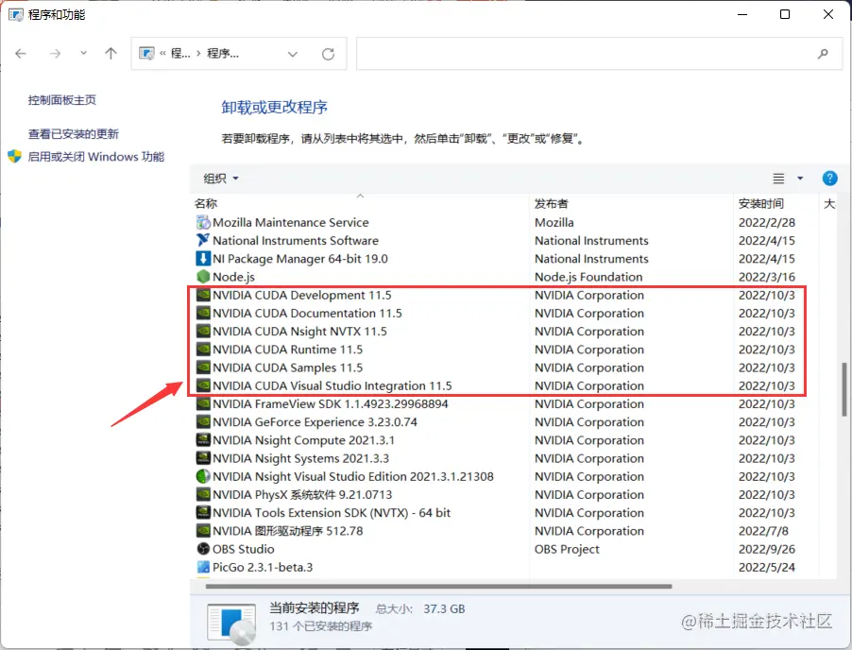Click the search input field
Screen dimensions: 852x650
pyautogui.click(x=600, y=53)
